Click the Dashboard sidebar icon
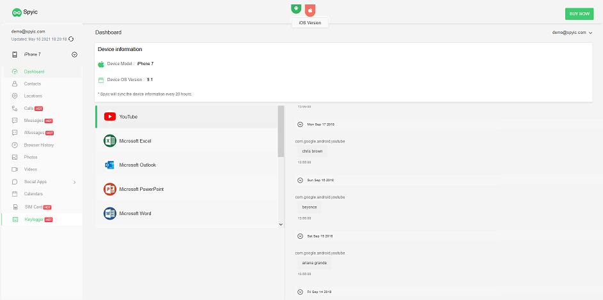This screenshot has width=603, height=300. (15, 71)
